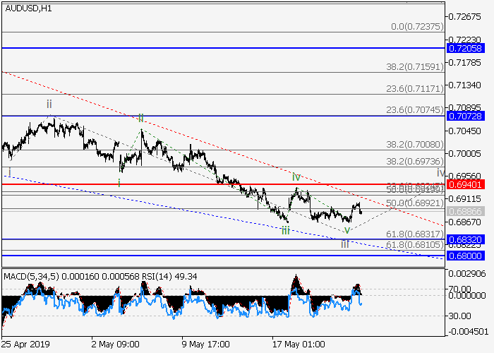Select the Fibonacci 0.0(0.72375) level label
This screenshot has width=494, height=353.
[x=417, y=26]
